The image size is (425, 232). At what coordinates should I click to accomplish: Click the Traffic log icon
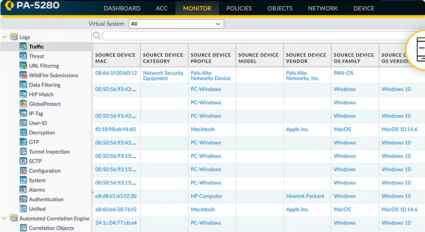(x=24, y=46)
